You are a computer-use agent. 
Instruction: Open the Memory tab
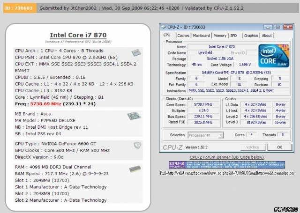[x=220, y=36]
